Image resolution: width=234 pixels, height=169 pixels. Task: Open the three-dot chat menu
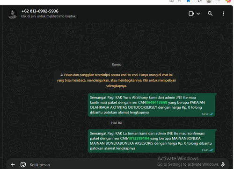223,14
